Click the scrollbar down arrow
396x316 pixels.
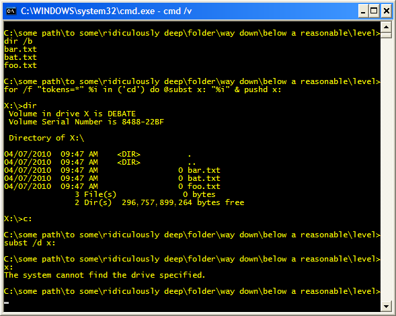point(386,307)
